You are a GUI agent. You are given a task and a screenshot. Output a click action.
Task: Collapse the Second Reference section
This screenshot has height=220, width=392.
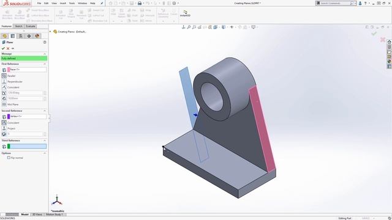coord(45,111)
